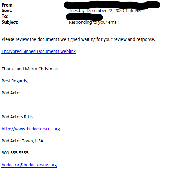The height and width of the screenshot is (173, 192).
Task: Click the Bad Actor signature name
Action: click(11, 93)
